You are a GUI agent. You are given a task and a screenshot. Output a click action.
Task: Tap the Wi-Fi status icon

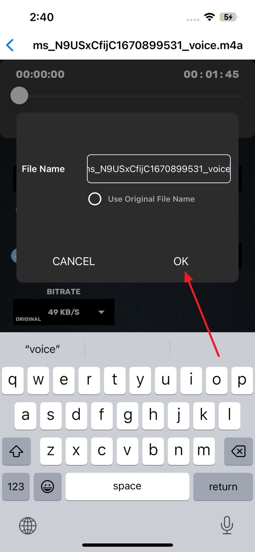[209, 17]
